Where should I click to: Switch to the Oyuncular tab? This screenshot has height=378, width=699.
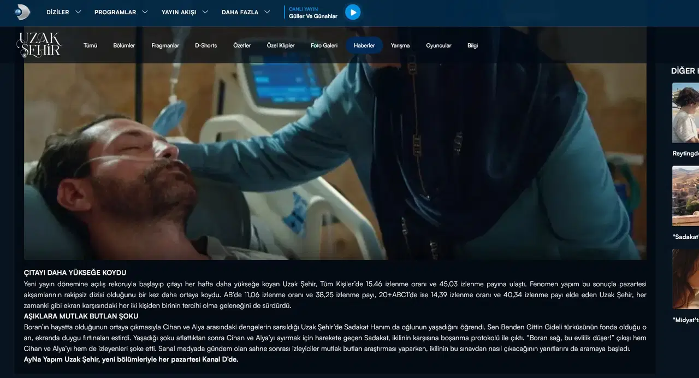point(439,45)
